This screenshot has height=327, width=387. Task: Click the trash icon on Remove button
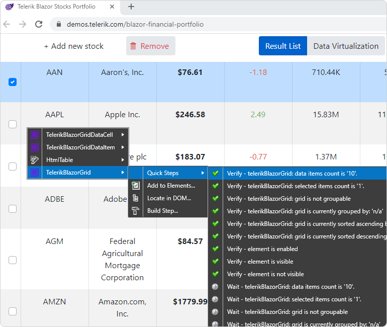(x=133, y=46)
